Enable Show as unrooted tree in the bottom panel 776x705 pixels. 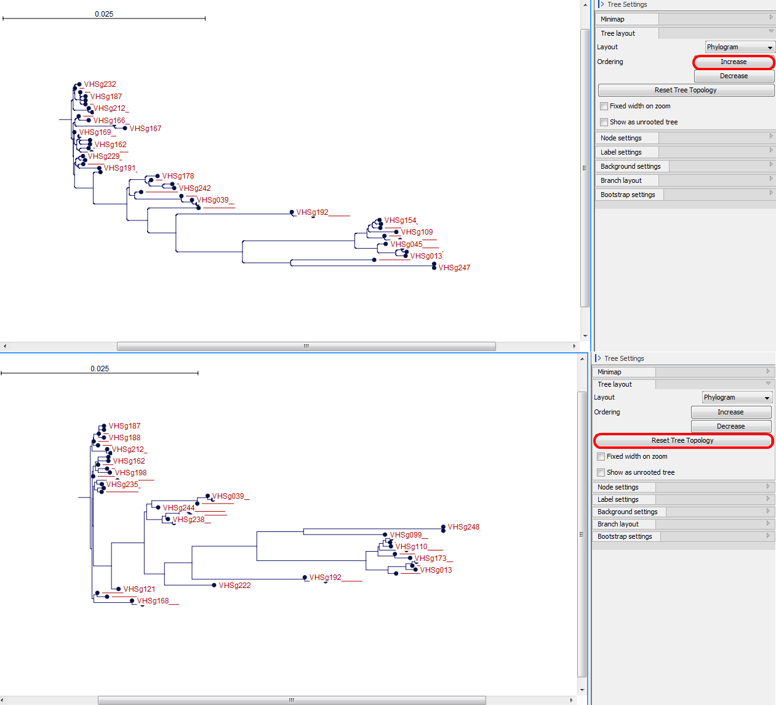click(x=601, y=472)
